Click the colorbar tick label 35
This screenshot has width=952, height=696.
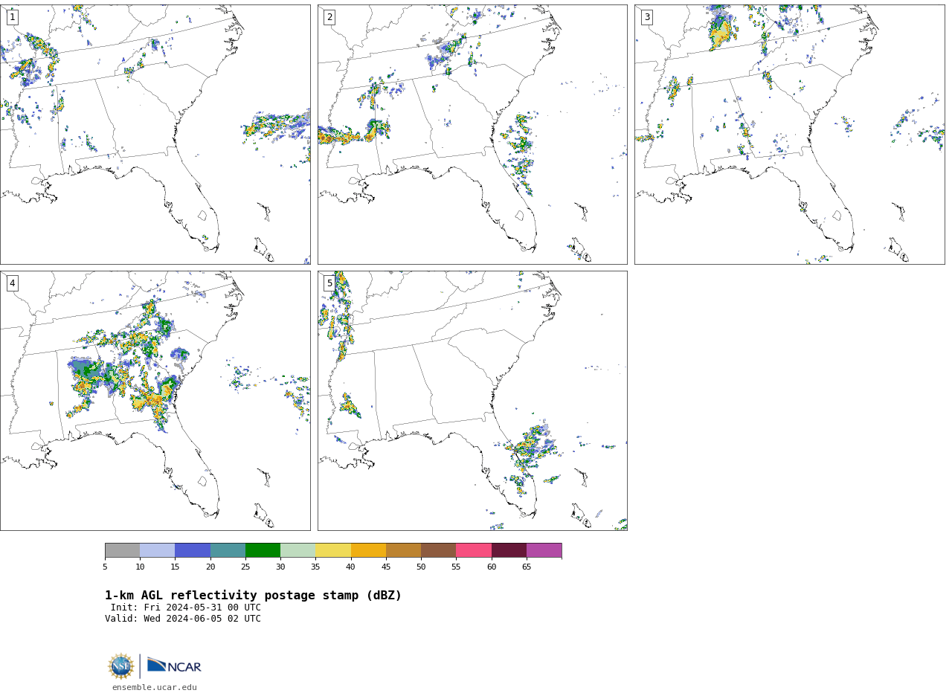coord(315,567)
